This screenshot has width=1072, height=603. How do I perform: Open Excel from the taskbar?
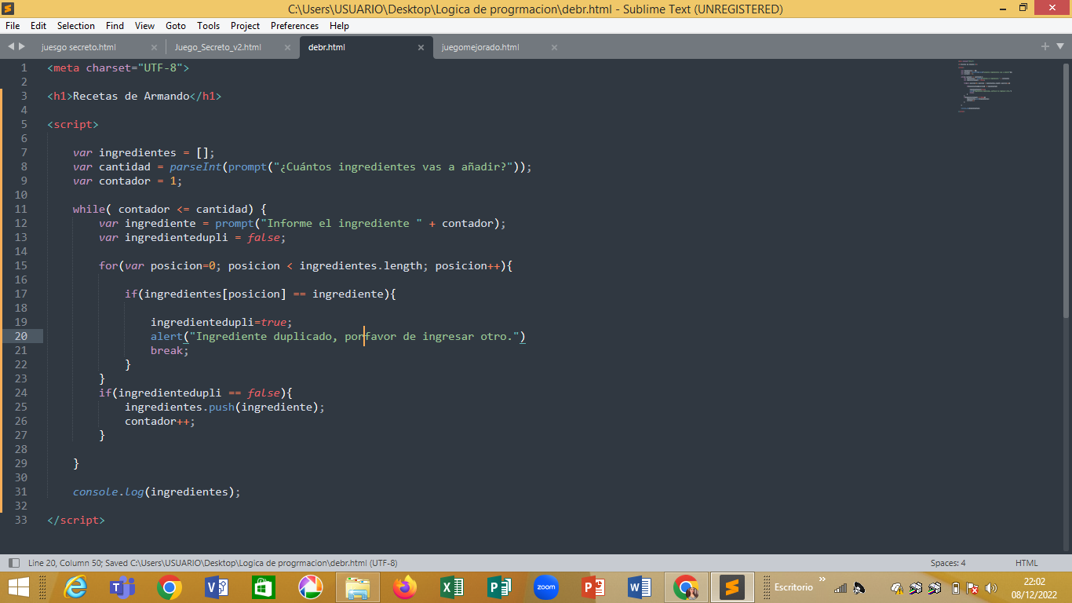(452, 587)
